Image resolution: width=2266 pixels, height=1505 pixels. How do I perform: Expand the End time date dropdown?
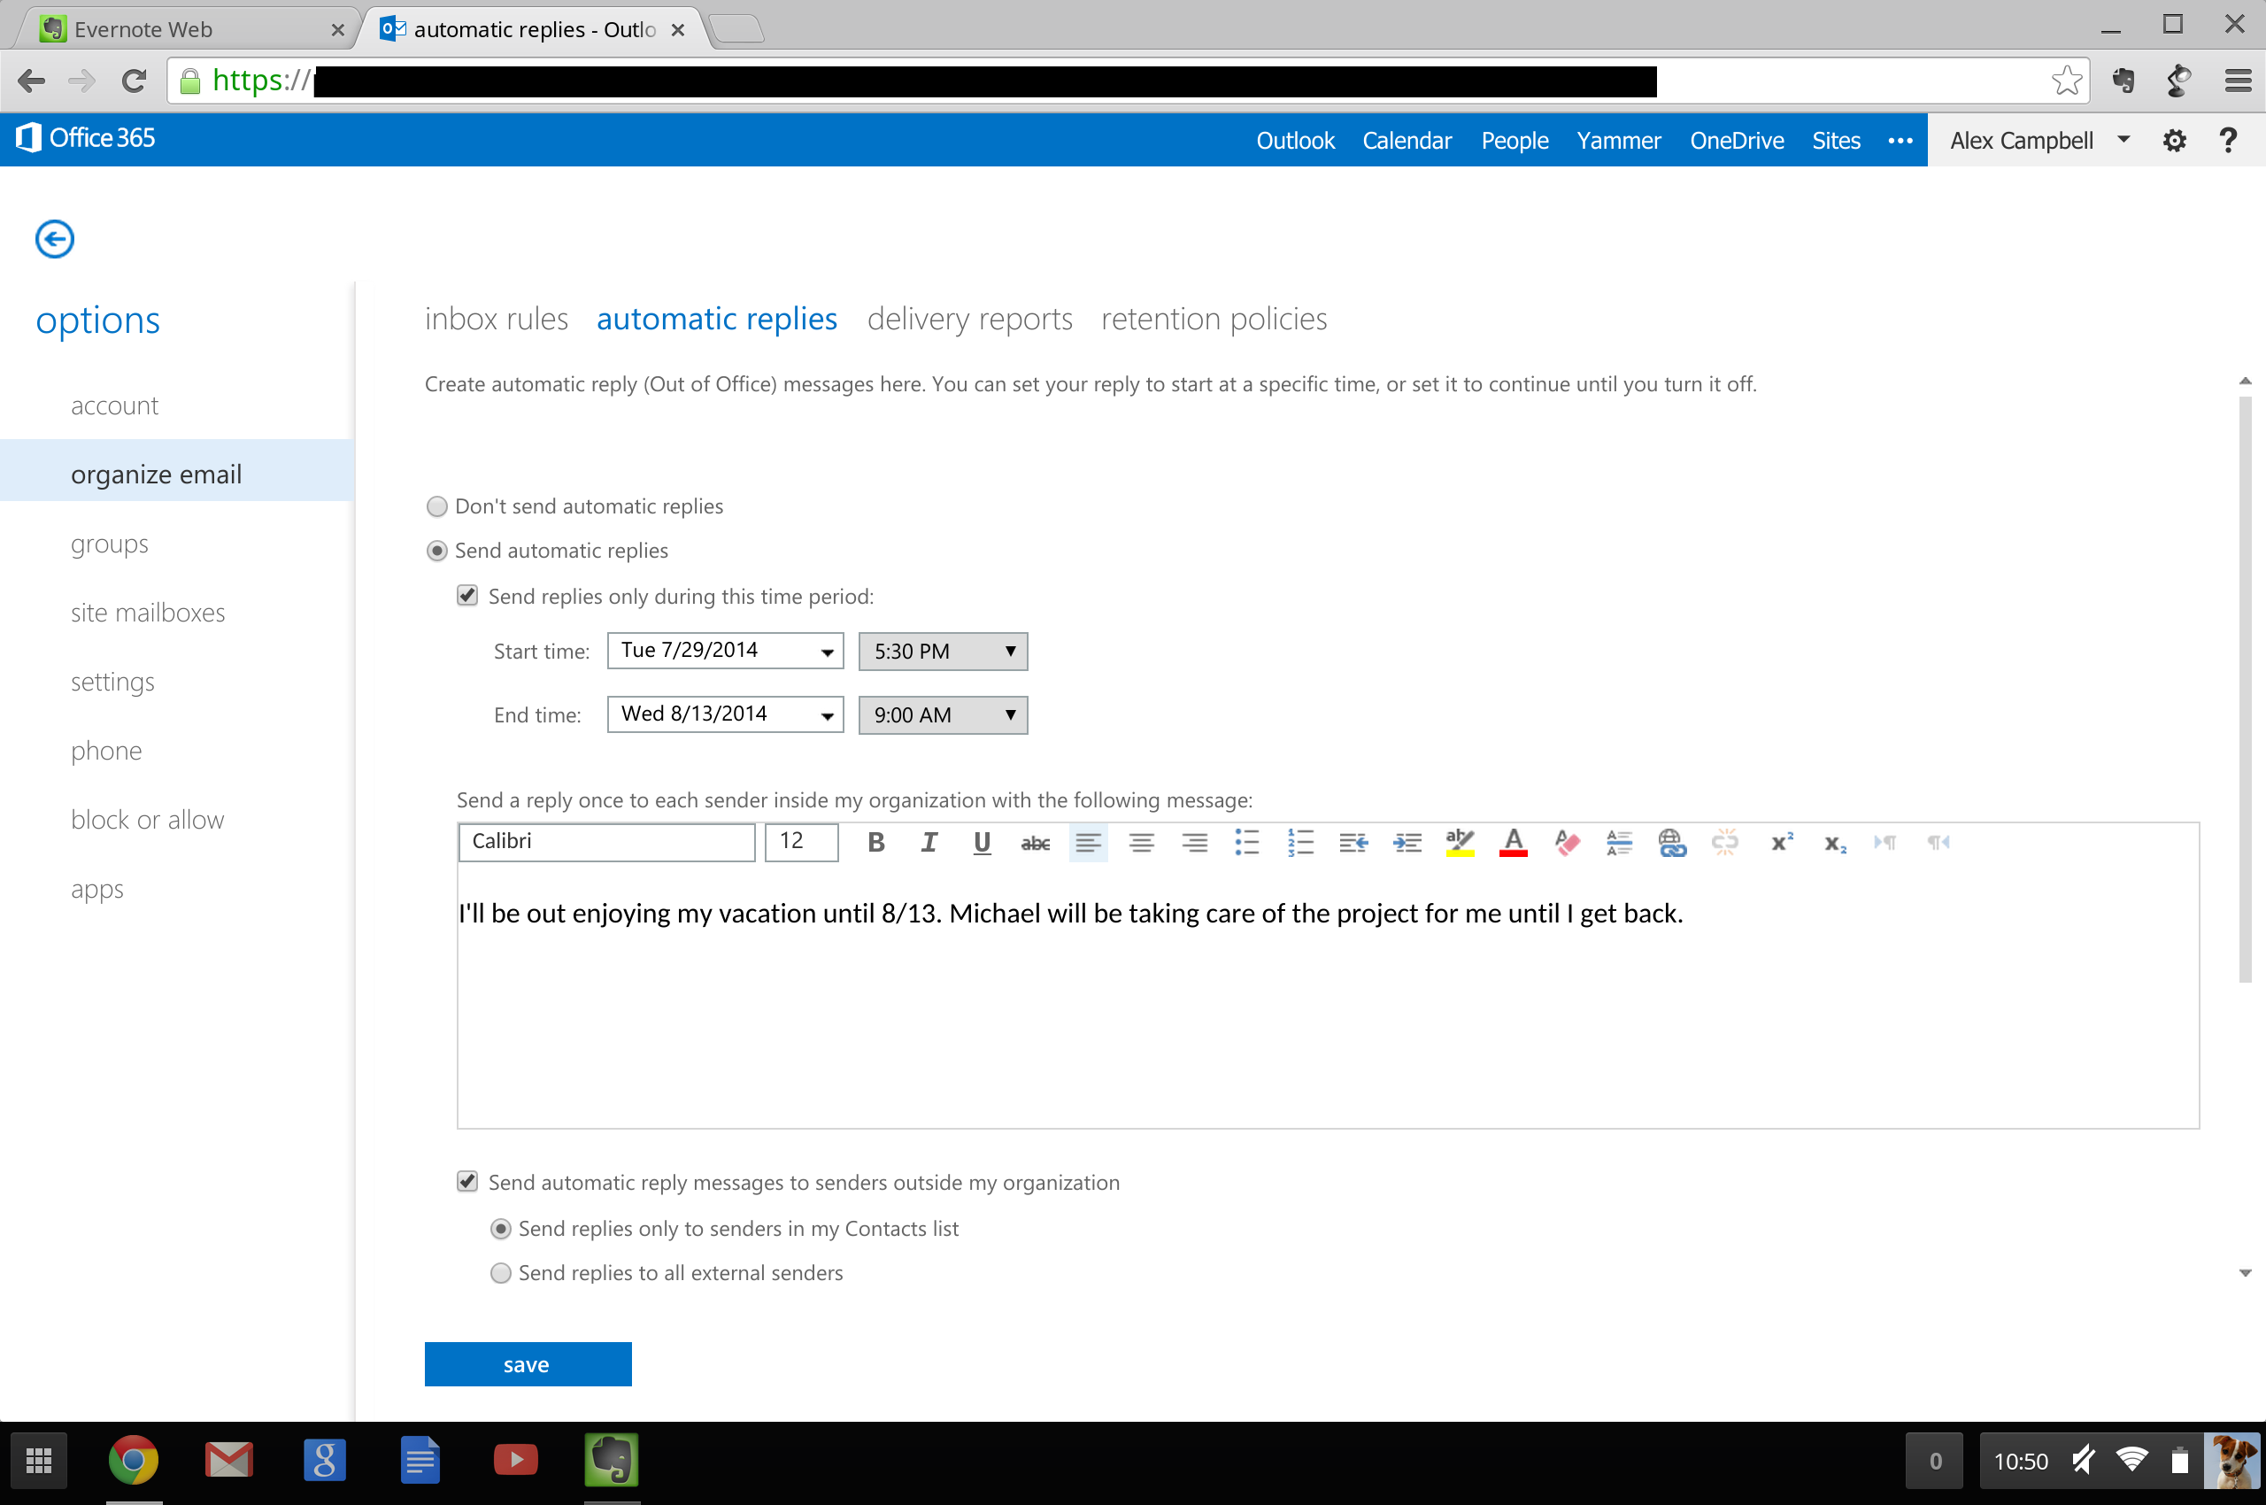point(822,714)
